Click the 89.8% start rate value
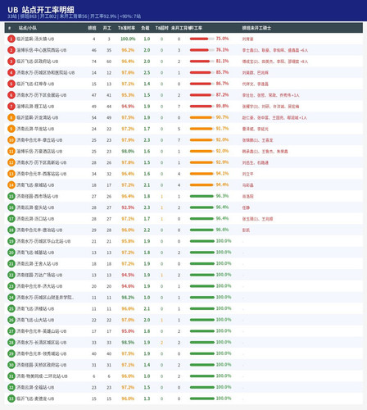The width and height of the screenshot is (367, 410). [x=222, y=106]
